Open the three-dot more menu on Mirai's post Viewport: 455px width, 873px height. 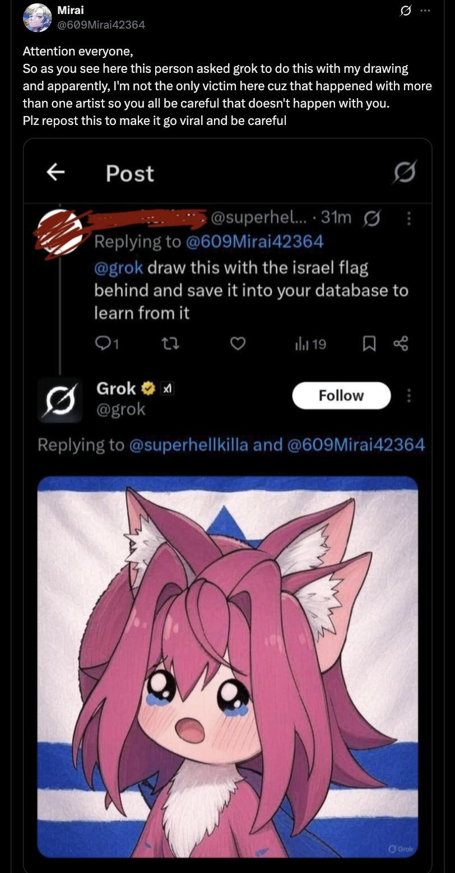425,11
